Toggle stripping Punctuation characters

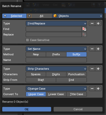[x=77, y=74]
